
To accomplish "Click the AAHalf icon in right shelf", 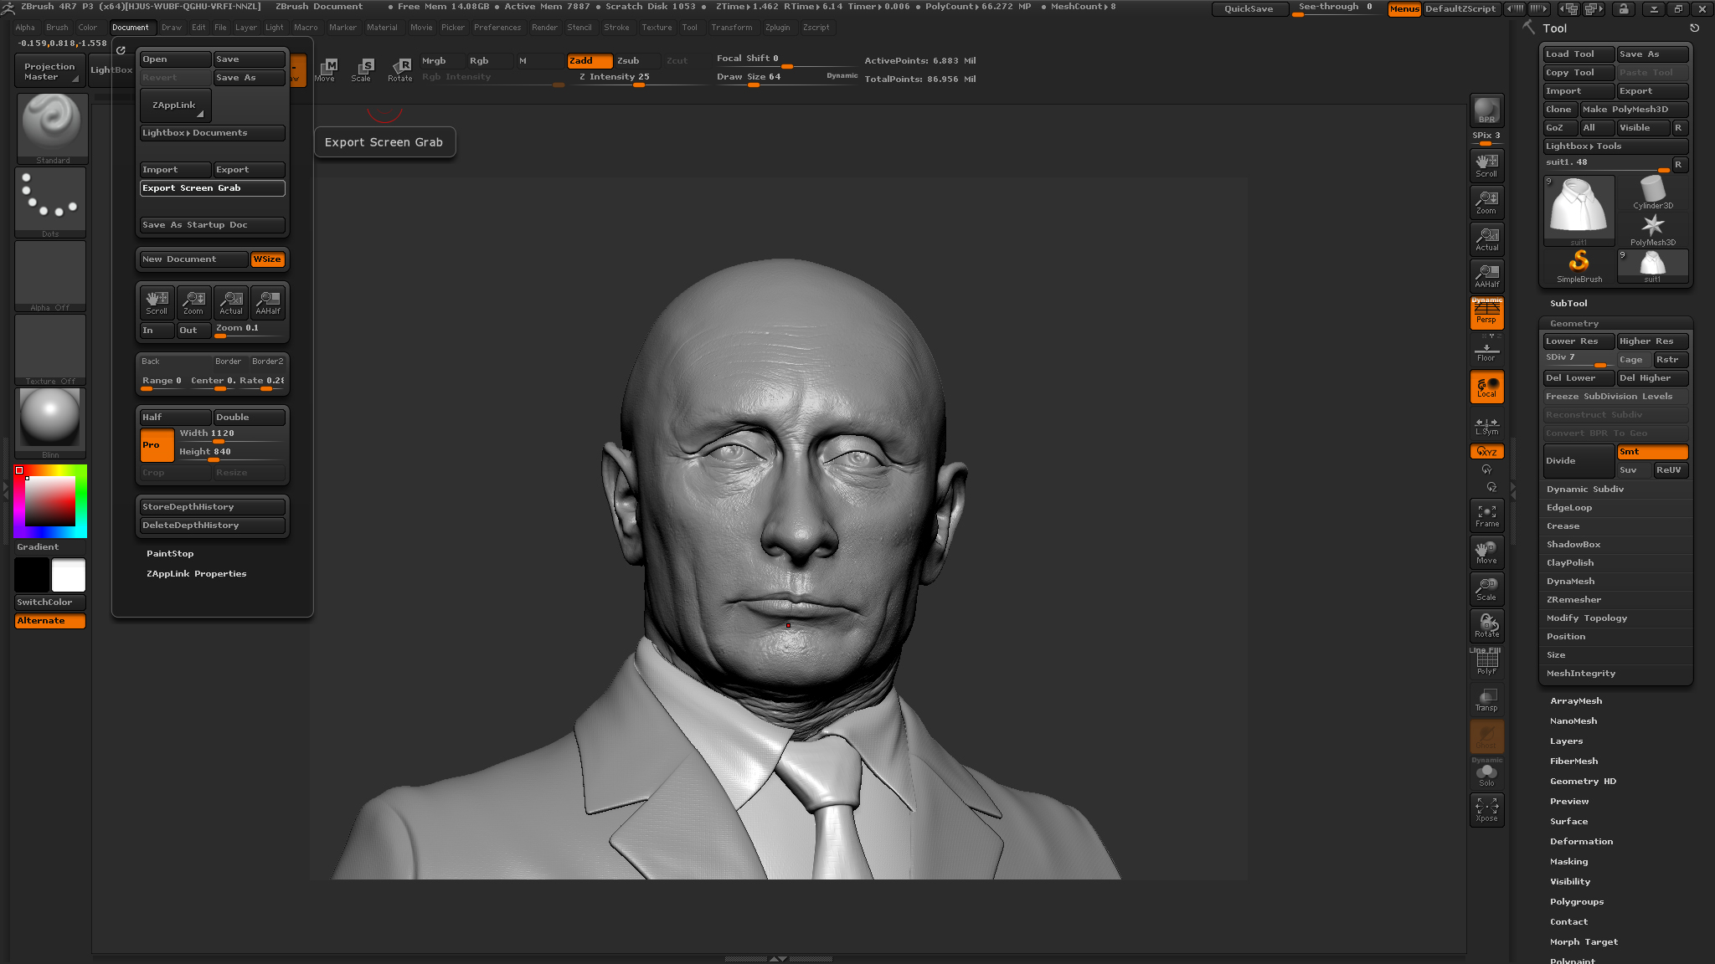I will pos(1486,275).
